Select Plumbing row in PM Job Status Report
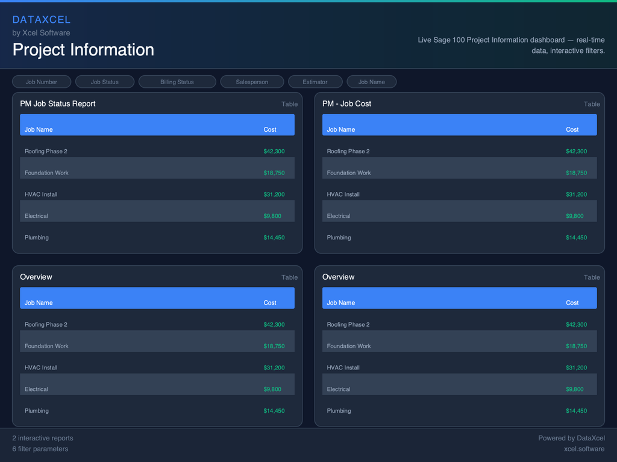Screen dimensions: 617x462 pos(37,238)
